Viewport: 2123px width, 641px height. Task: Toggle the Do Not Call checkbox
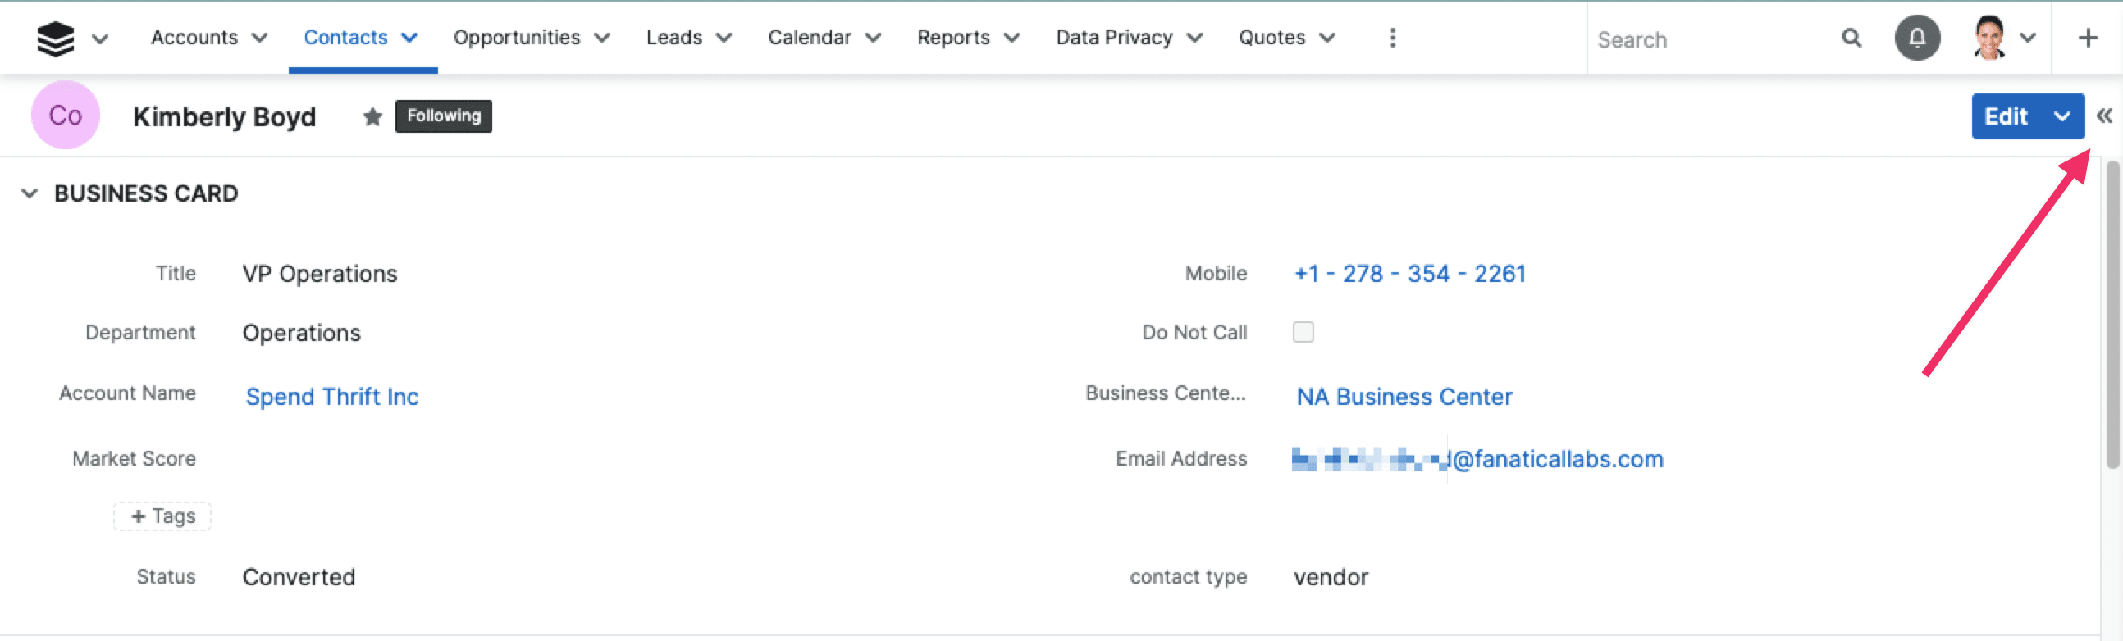click(x=1303, y=332)
